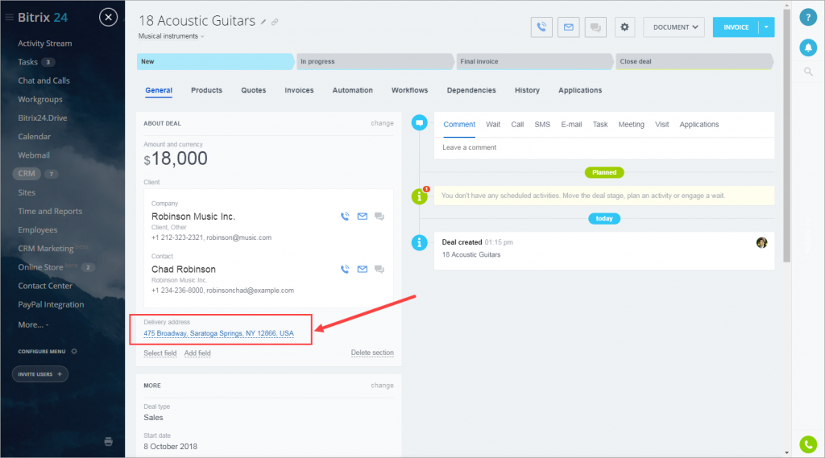
Task: Open Musical instruments pipeline dropdown
Action: pos(171,36)
